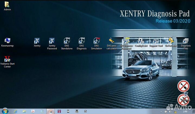This screenshot has height=114, width=195.
Task: Open DAS pass calculator key icon
Action: pos(111,41)
